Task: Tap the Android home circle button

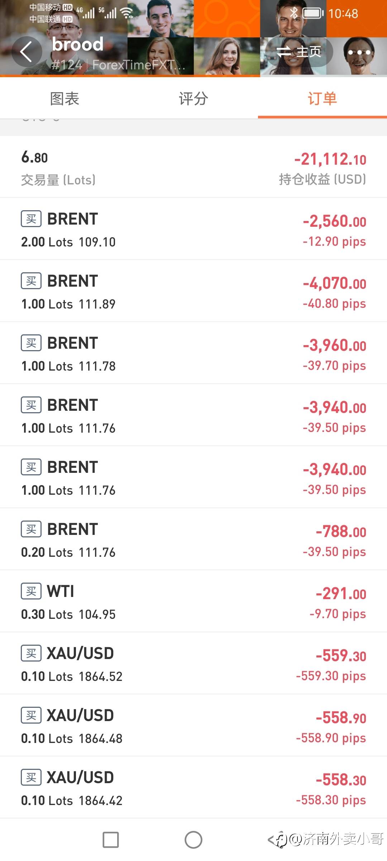Action: (193, 840)
